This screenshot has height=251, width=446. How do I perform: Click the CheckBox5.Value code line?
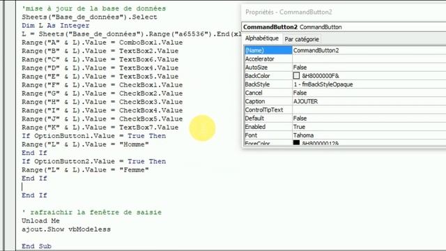[102, 119]
